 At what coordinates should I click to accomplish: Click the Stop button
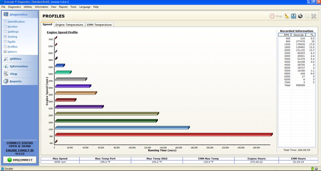click(x=276, y=16)
